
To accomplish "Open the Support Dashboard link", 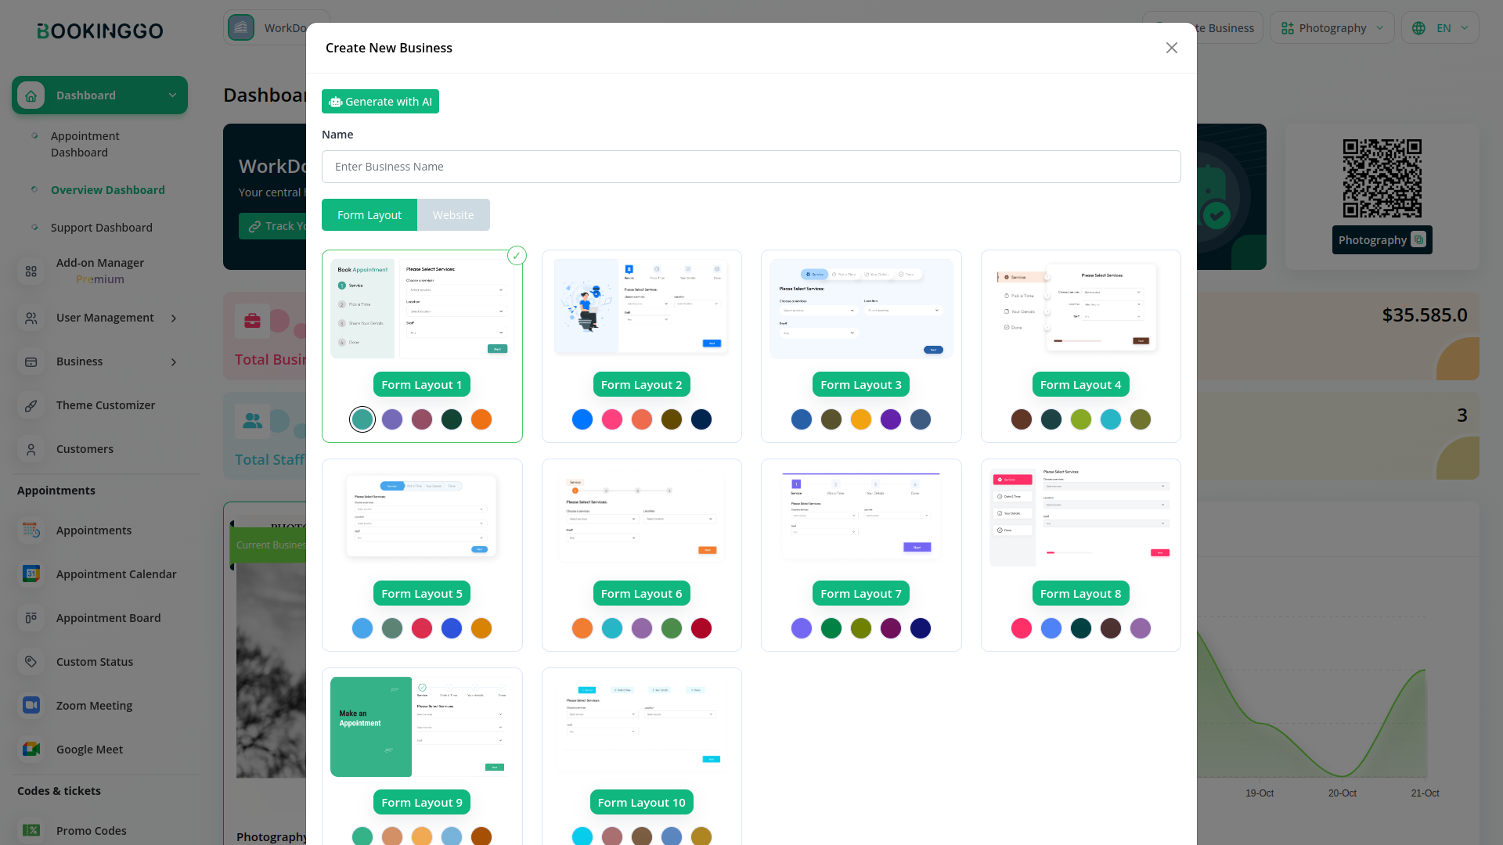I will coord(102,228).
